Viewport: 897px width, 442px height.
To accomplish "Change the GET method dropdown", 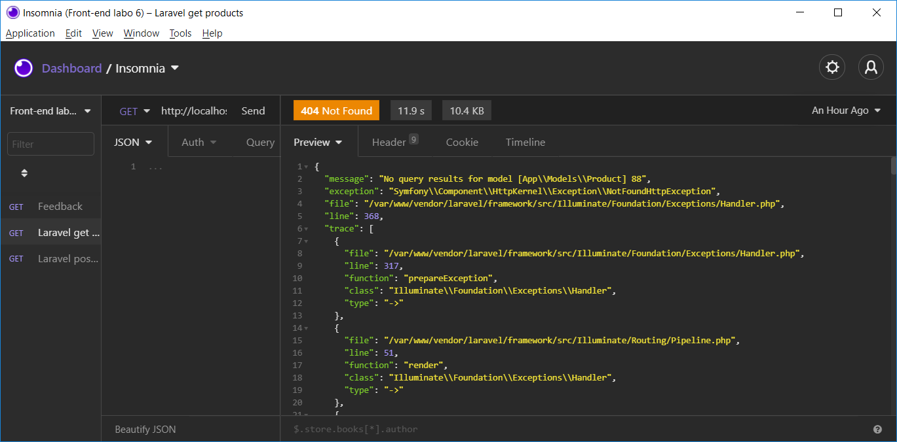I will (134, 111).
